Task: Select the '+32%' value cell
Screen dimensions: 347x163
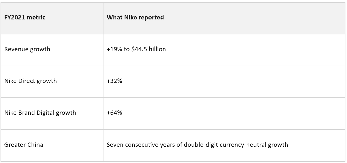Action: tap(224, 82)
